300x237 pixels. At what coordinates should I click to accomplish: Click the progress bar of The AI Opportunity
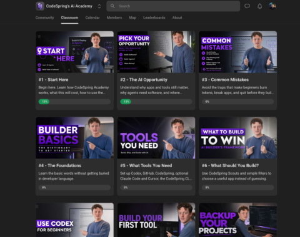(x=156, y=102)
